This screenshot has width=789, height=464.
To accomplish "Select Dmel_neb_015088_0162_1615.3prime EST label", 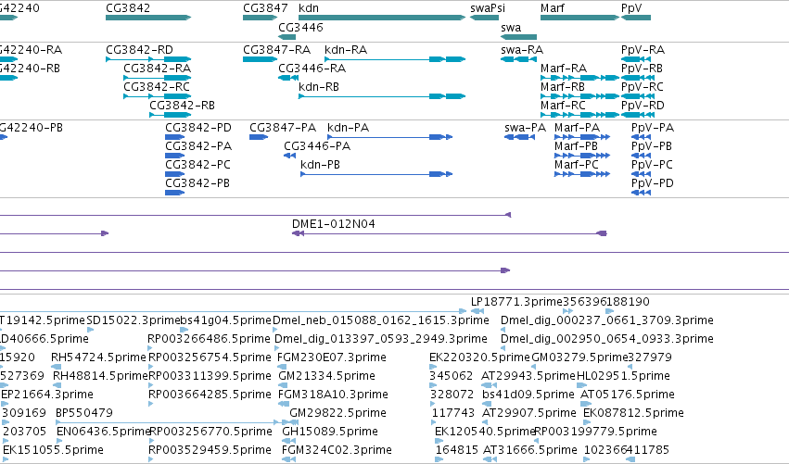I will pyautogui.click(x=381, y=320).
